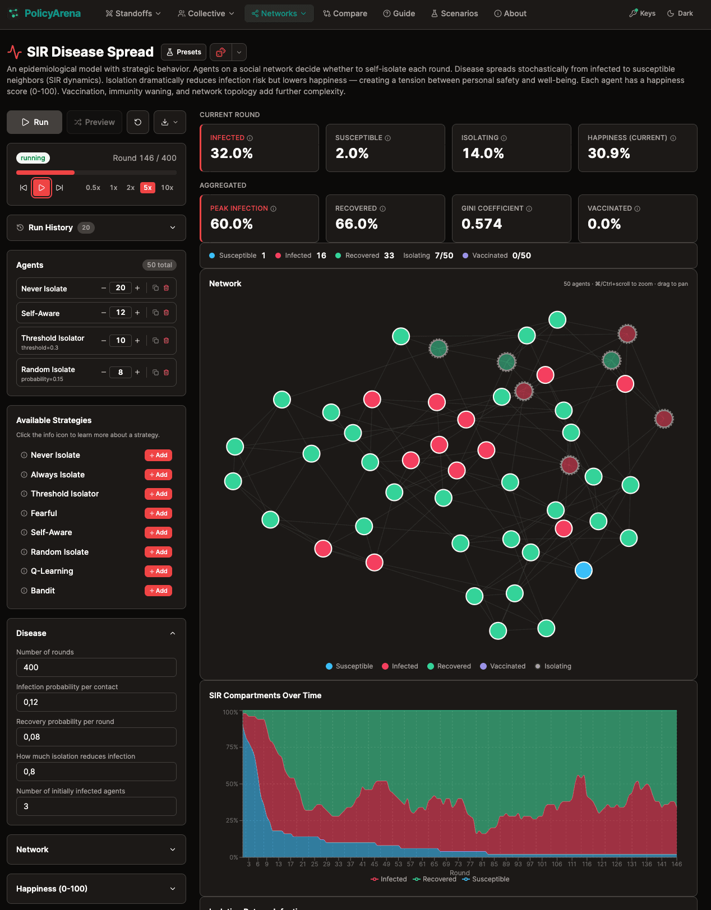Viewport: 711px width, 910px height.
Task: Go to the Scenarios page
Action: tap(454, 13)
